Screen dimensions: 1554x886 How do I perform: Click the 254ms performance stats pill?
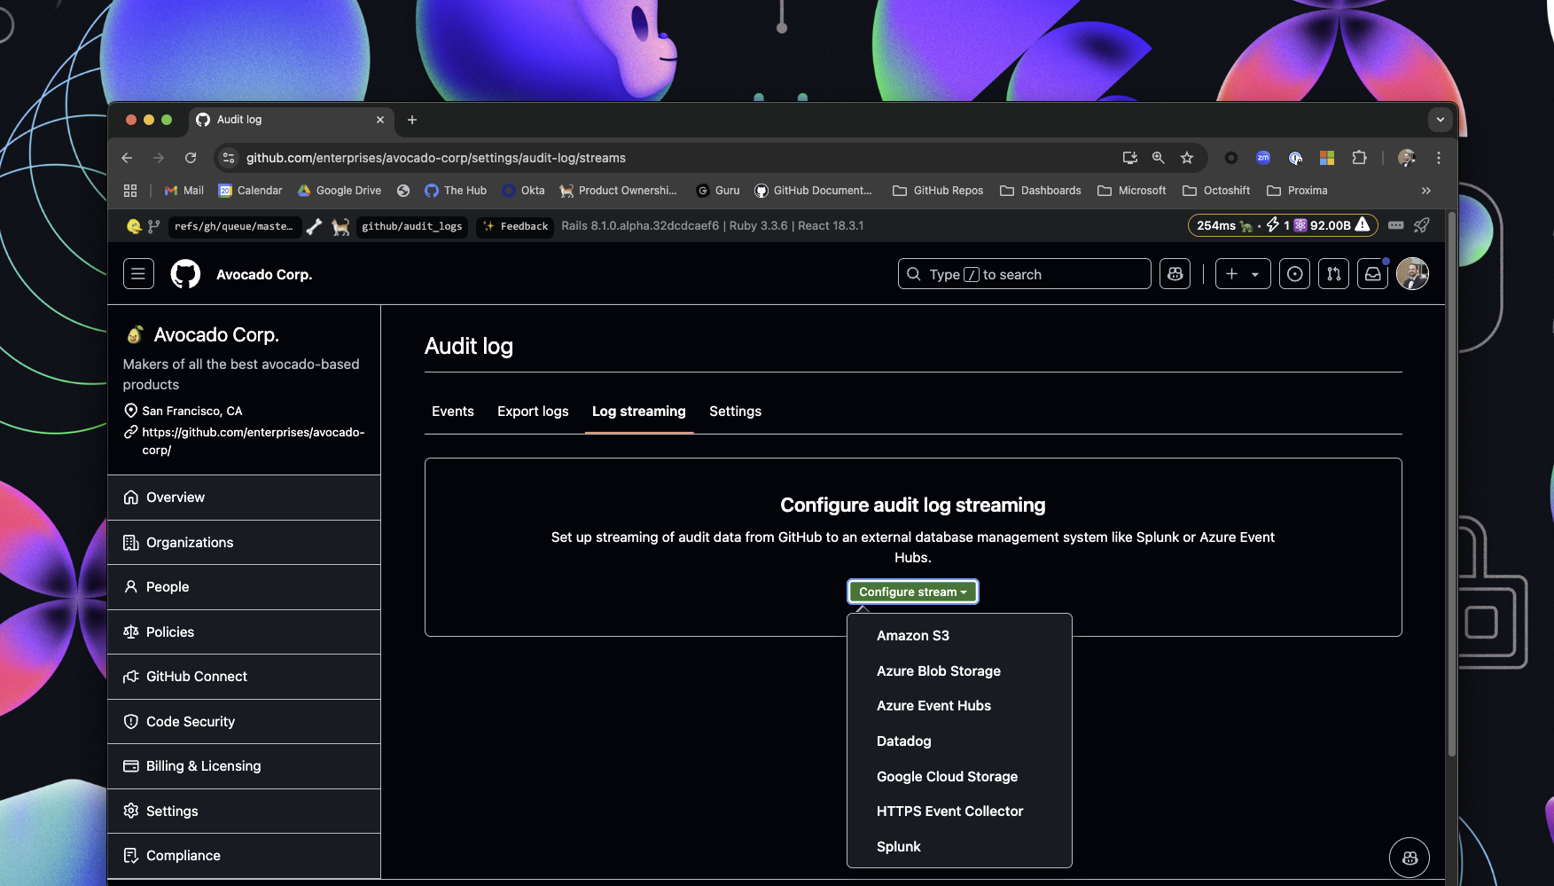click(1283, 225)
